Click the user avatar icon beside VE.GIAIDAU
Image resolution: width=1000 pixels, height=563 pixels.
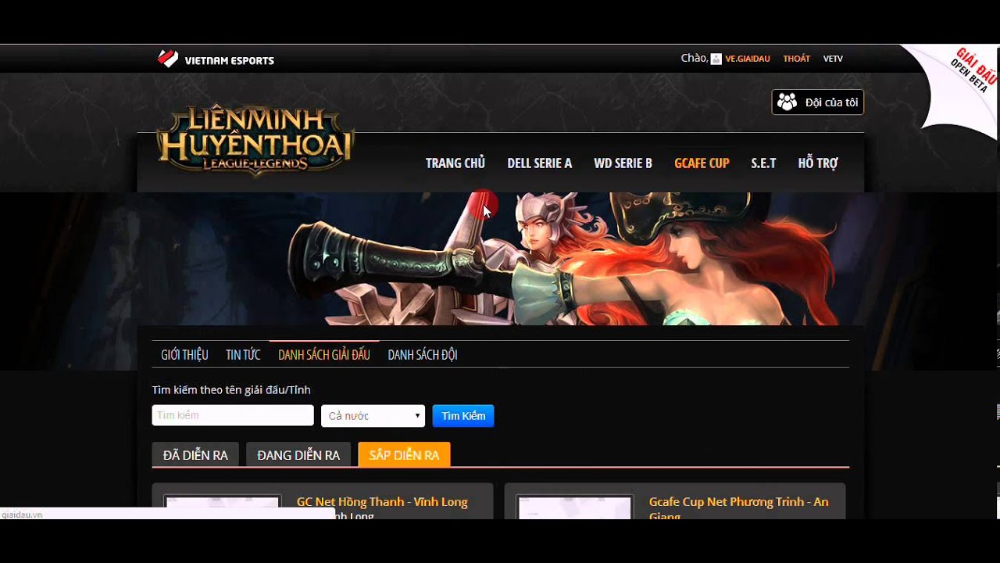pos(716,59)
